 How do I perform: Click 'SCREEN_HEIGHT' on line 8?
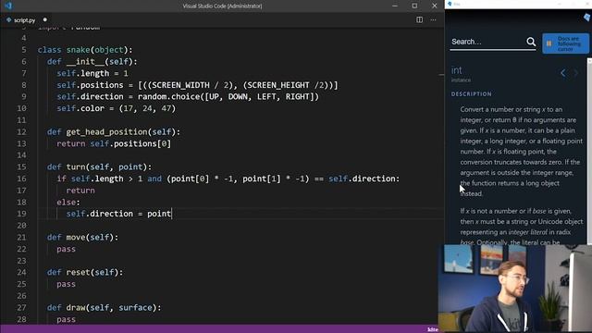279,85
